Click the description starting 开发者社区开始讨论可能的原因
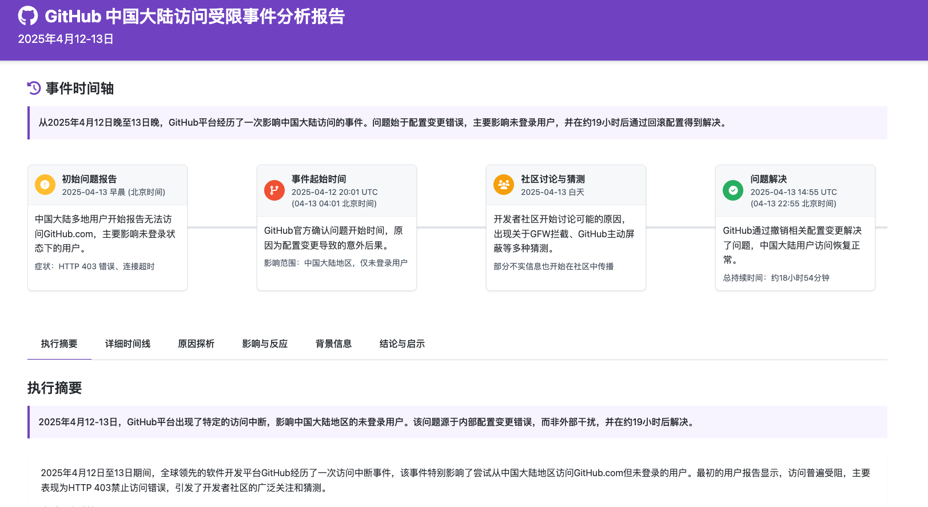 point(564,234)
